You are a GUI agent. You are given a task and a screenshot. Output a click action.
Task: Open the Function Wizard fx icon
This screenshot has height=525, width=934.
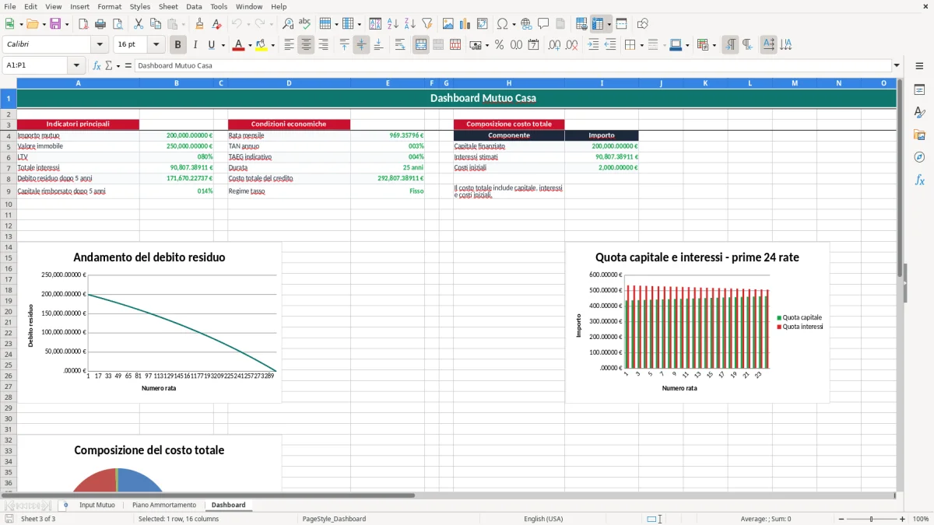coord(97,65)
